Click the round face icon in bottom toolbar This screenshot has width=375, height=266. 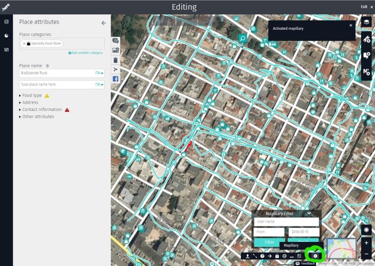285,256
